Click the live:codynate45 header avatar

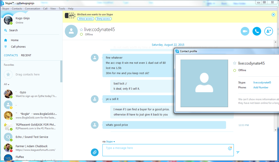[x=71, y=31]
